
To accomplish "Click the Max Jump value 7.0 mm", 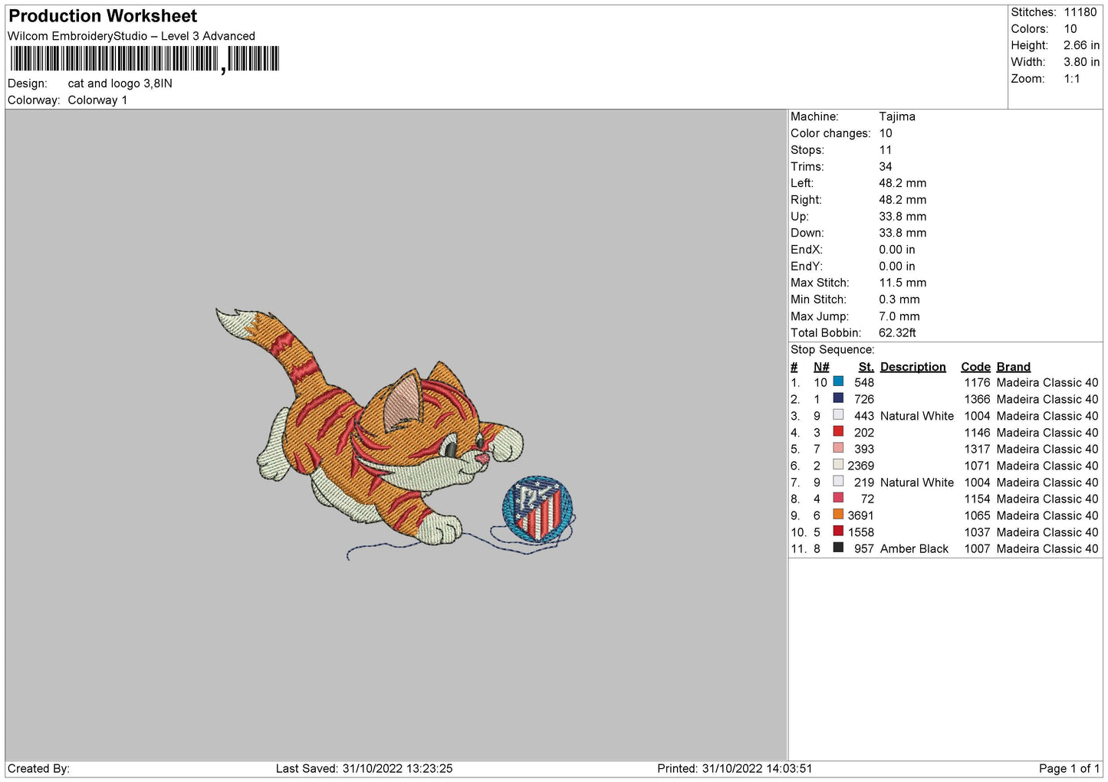I will 899,316.
